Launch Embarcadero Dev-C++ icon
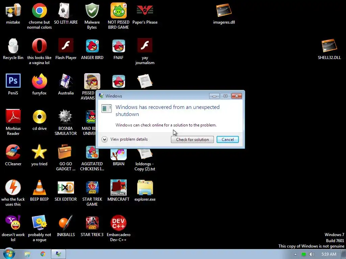This screenshot has height=259, width=346. click(x=119, y=223)
